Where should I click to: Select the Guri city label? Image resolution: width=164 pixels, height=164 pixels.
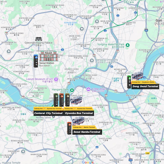click(159, 20)
